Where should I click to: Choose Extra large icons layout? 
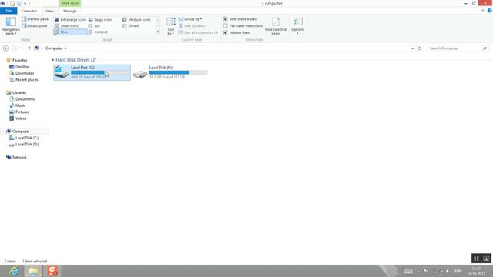70,19
